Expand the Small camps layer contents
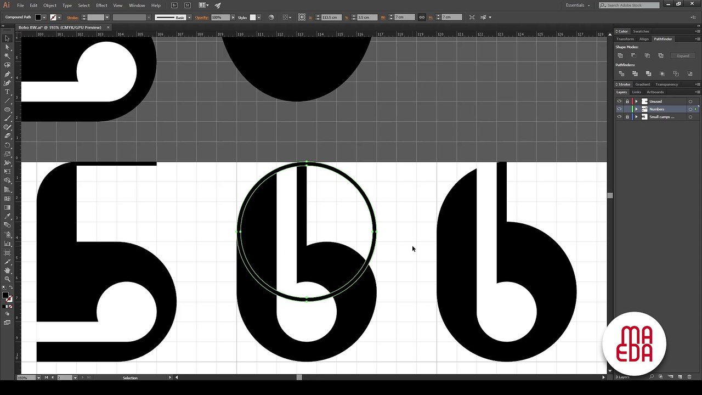Screen dimensions: 702x395 (637, 117)
